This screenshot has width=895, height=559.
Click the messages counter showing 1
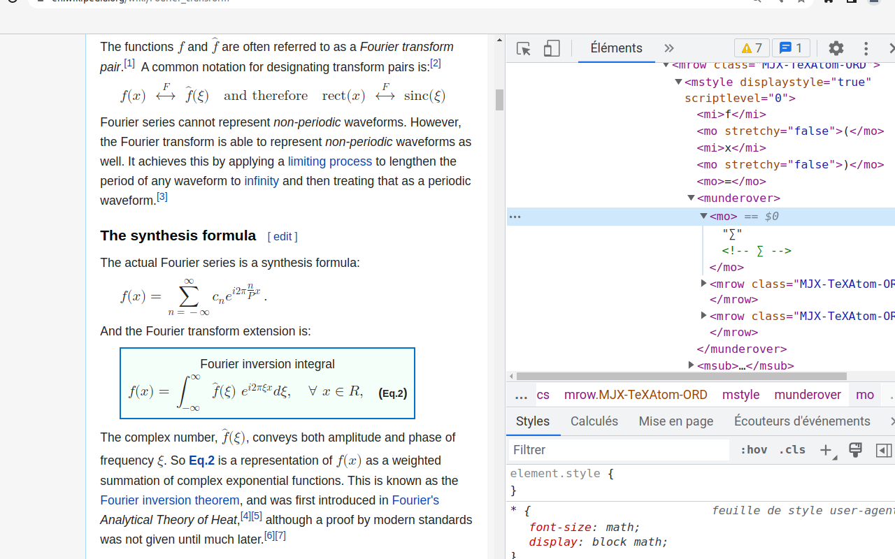[x=791, y=48]
